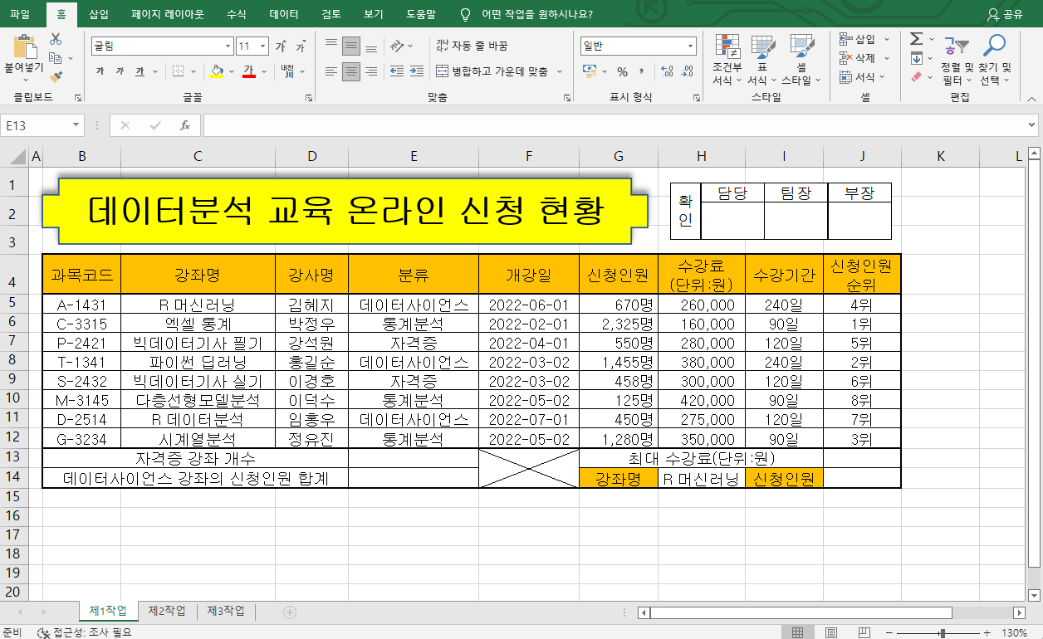Open the Sort and Filter (정렬 및 필터) menu
The height and width of the screenshot is (639, 1043).
pyautogui.click(x=957, y=60)
